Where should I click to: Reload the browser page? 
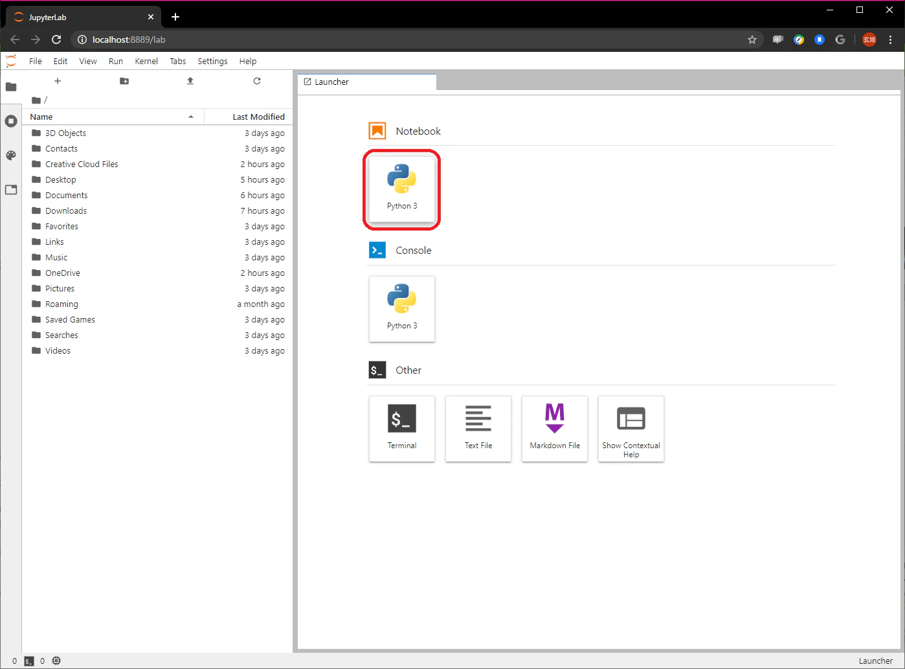56,40
